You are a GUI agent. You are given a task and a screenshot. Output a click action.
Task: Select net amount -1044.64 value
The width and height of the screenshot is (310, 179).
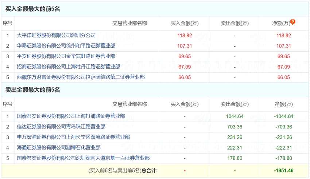[x=284, y=116]
